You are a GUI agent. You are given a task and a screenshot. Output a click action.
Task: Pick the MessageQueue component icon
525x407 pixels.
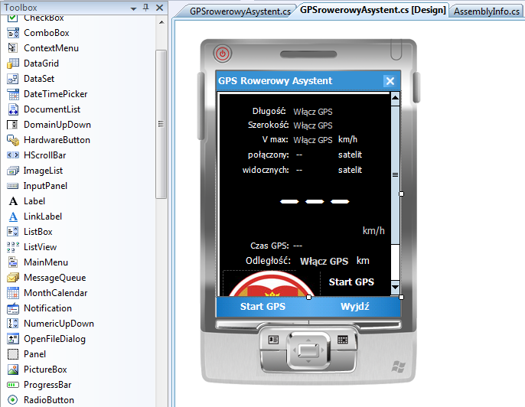click(x=13, y=278)
